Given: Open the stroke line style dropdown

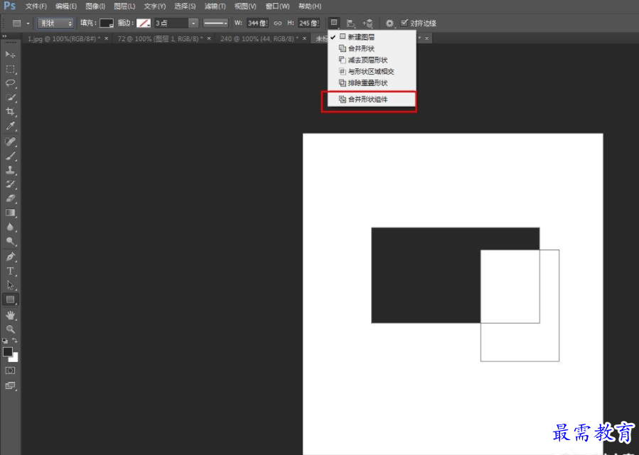Looking at the screenshot, I should coord(215,23).
